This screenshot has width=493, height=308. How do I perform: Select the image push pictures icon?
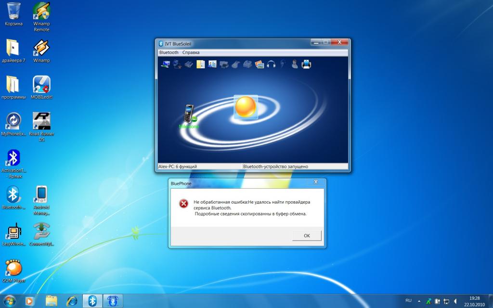pos(259,64)
